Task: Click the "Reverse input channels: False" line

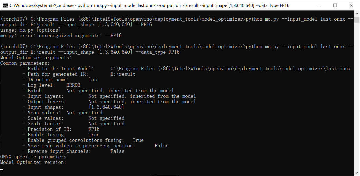Action: pos(76,151)
